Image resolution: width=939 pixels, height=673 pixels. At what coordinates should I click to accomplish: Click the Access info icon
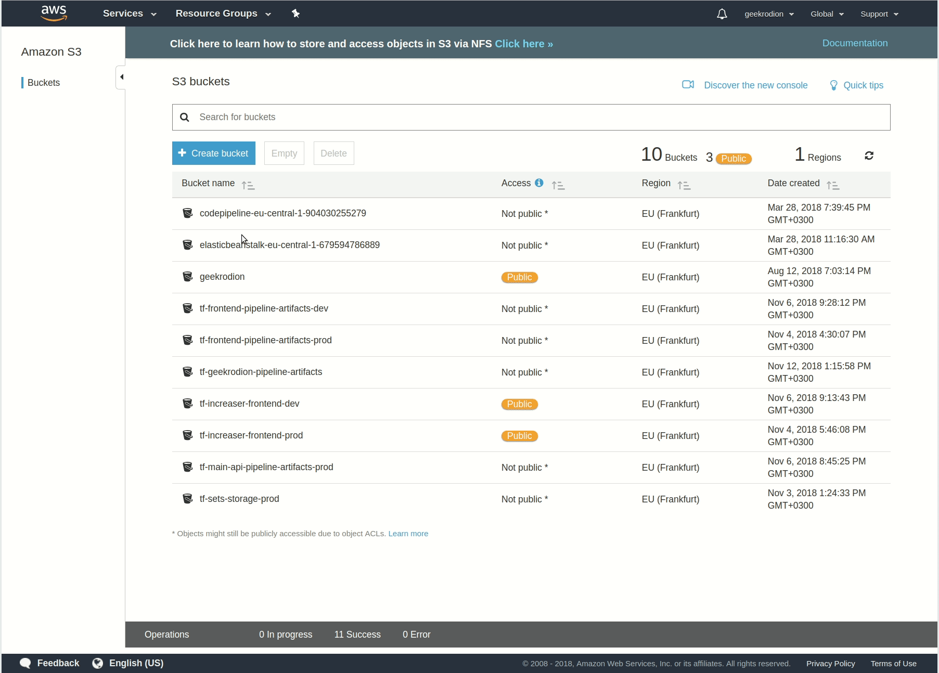(539, 183)
